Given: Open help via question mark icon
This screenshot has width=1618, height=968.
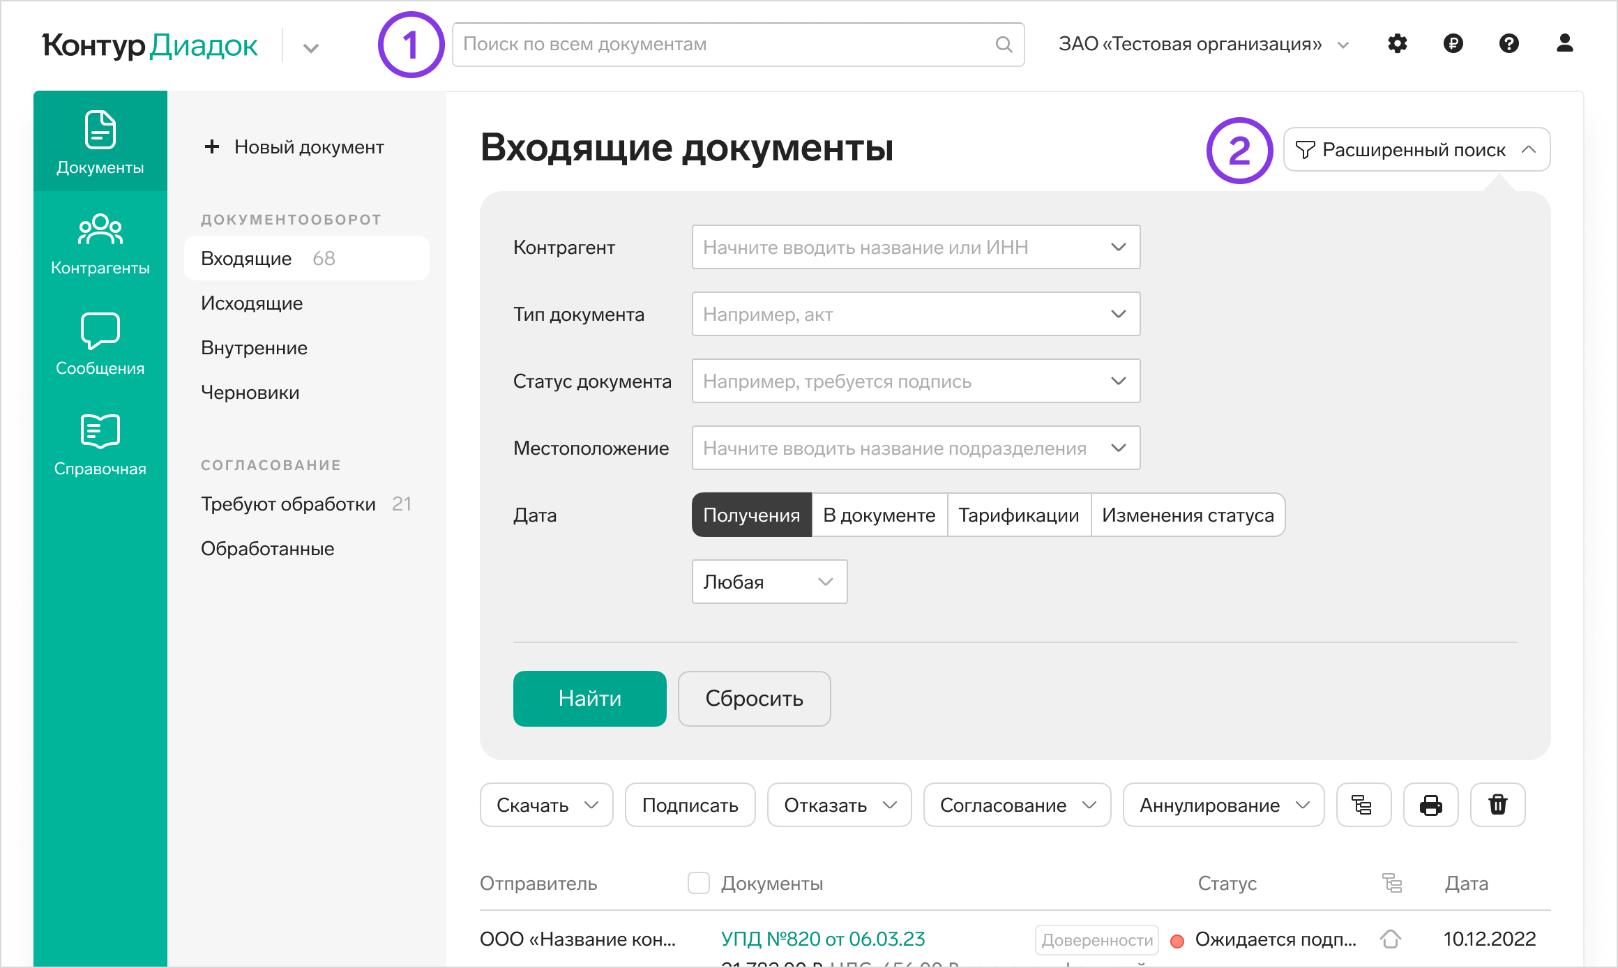Looking at the screenshot, I should pos(1509,44).
